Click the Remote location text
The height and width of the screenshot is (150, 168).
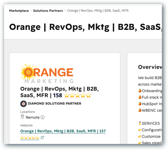pyautogui.click(x=33, y=117)
